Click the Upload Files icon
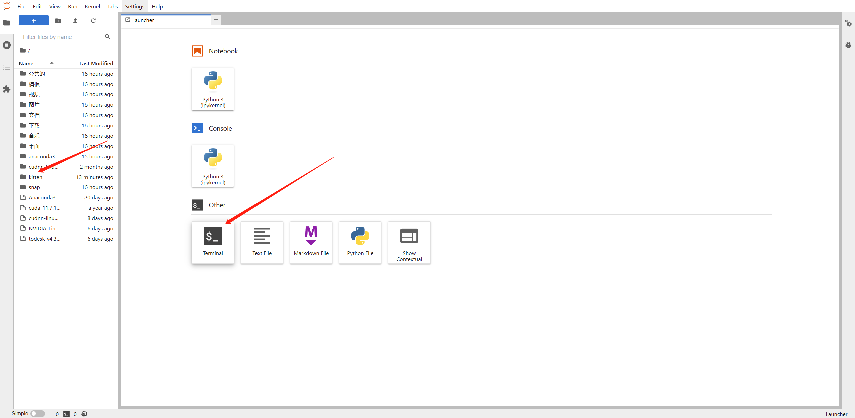Viewport: 855px width, 418px height. pos(75,21)
